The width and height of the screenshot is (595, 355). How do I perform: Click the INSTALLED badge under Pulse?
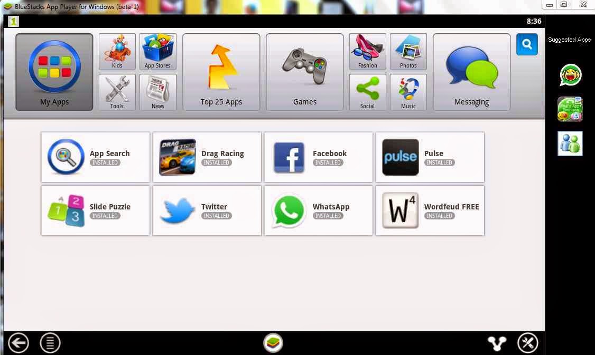[x=440, y=162]
